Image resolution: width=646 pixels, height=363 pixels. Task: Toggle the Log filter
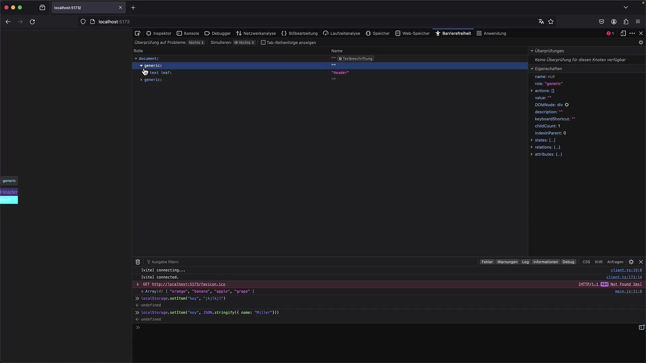pyautogui.click(x=526, y=262)
